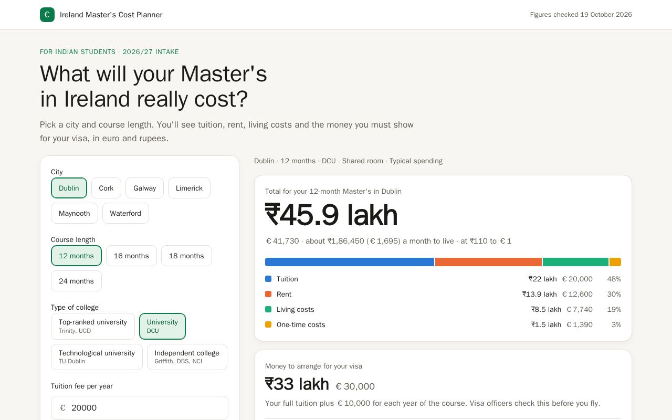Click the Tuition legend label

(x=287, y=279)
